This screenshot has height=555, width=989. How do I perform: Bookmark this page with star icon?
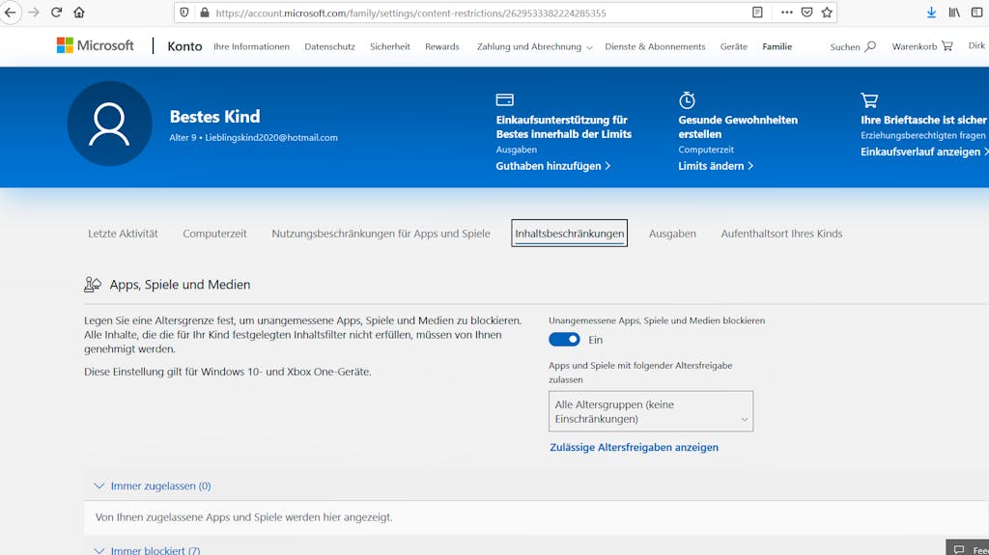827,12
